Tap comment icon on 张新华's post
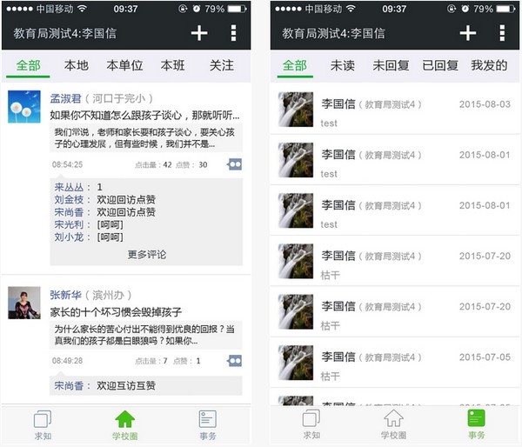This screenshot has width=522, height=447. [x=235, y=361]
